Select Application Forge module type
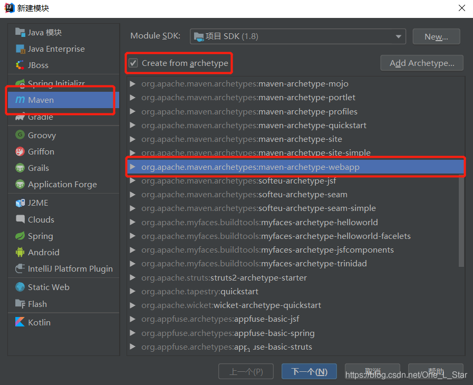The image size is (473, 385). pos(64,184)
